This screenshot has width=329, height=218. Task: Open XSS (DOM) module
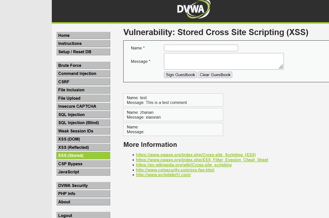tap(83, 139)
